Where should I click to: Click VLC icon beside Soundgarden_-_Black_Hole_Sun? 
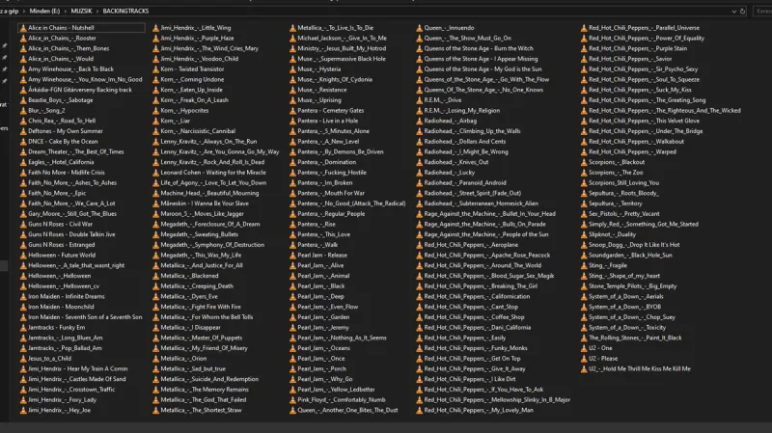pos(584,256)
